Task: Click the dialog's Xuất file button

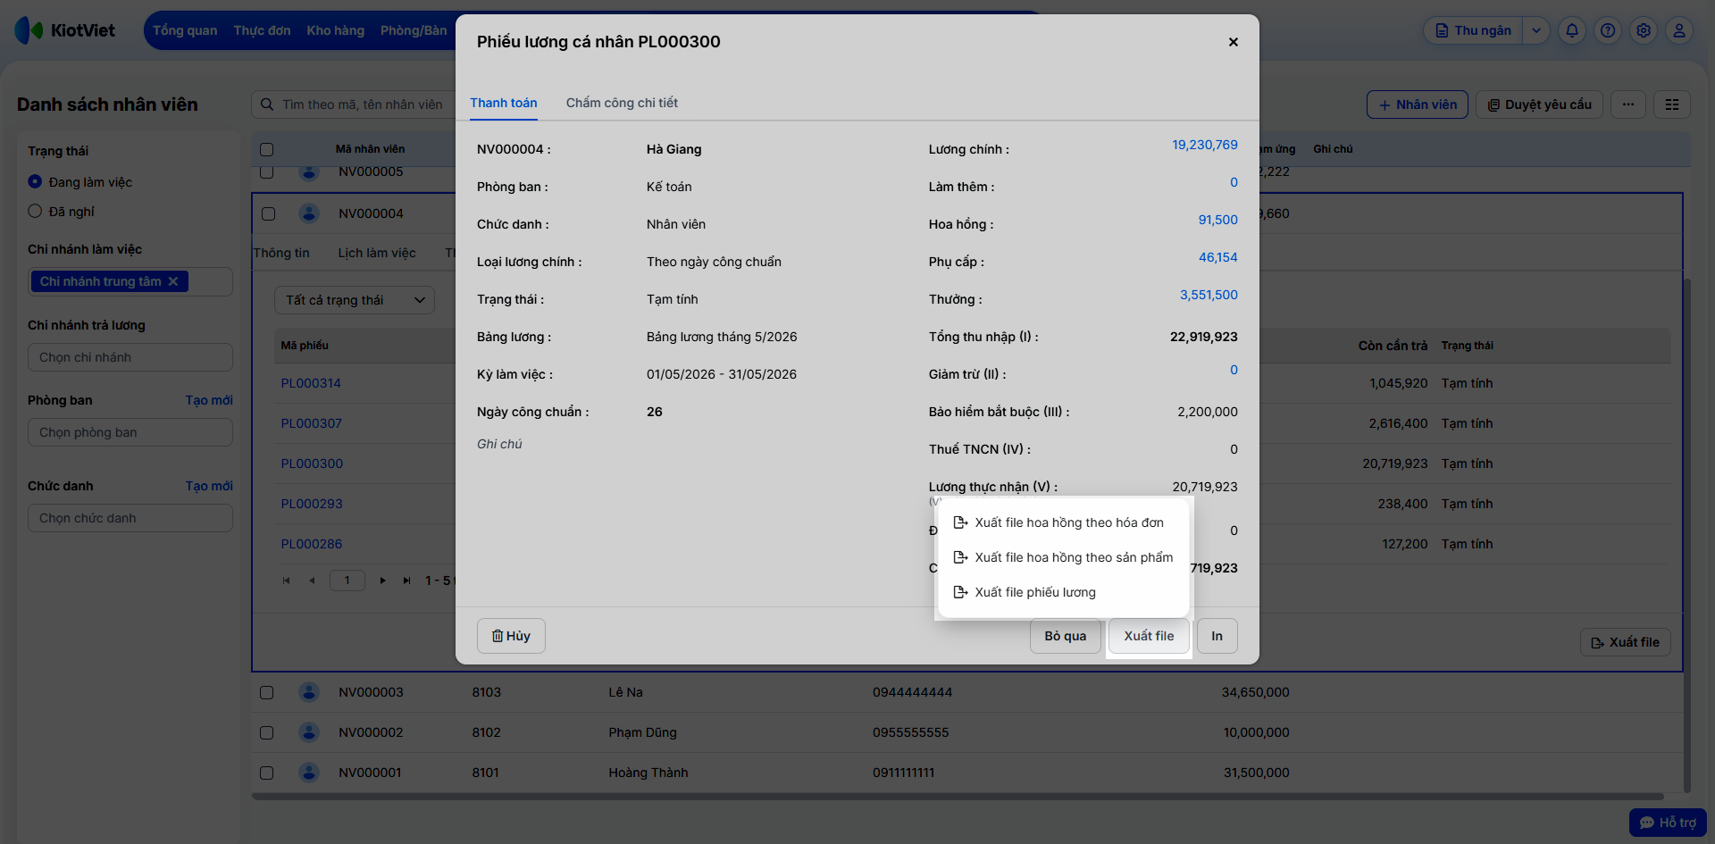Action: [1149, 636]
